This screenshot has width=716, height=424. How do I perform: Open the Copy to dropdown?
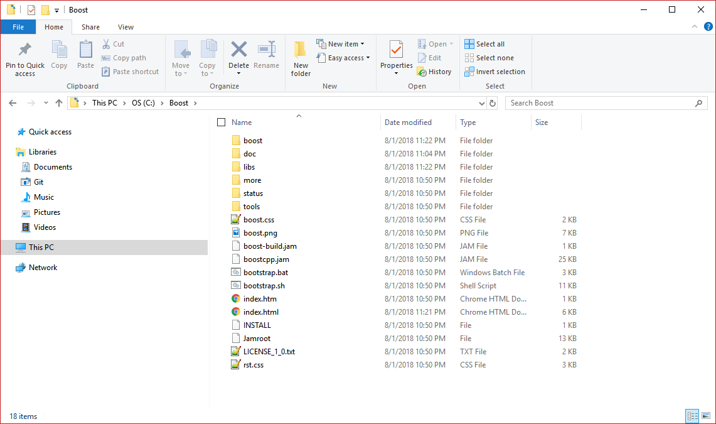pyautogui.click(x=207, y=58)
